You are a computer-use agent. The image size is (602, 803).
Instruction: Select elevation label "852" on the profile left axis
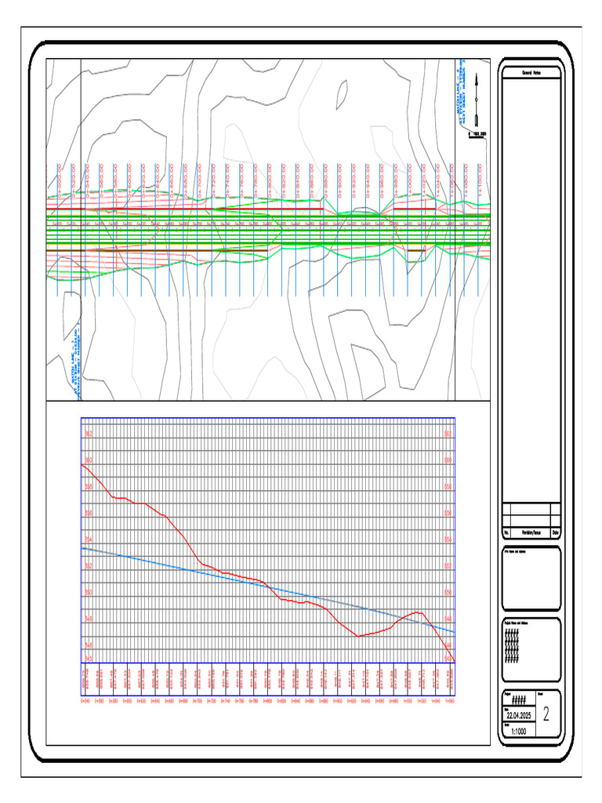pyautogui.click(x=89, y=566)
